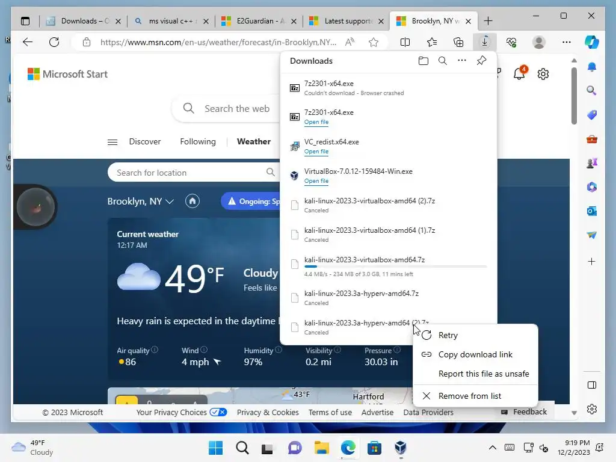The height and width of the screenshot is (462, 616).
Task: Refresh the page
Action: click(x=54, y=42)
